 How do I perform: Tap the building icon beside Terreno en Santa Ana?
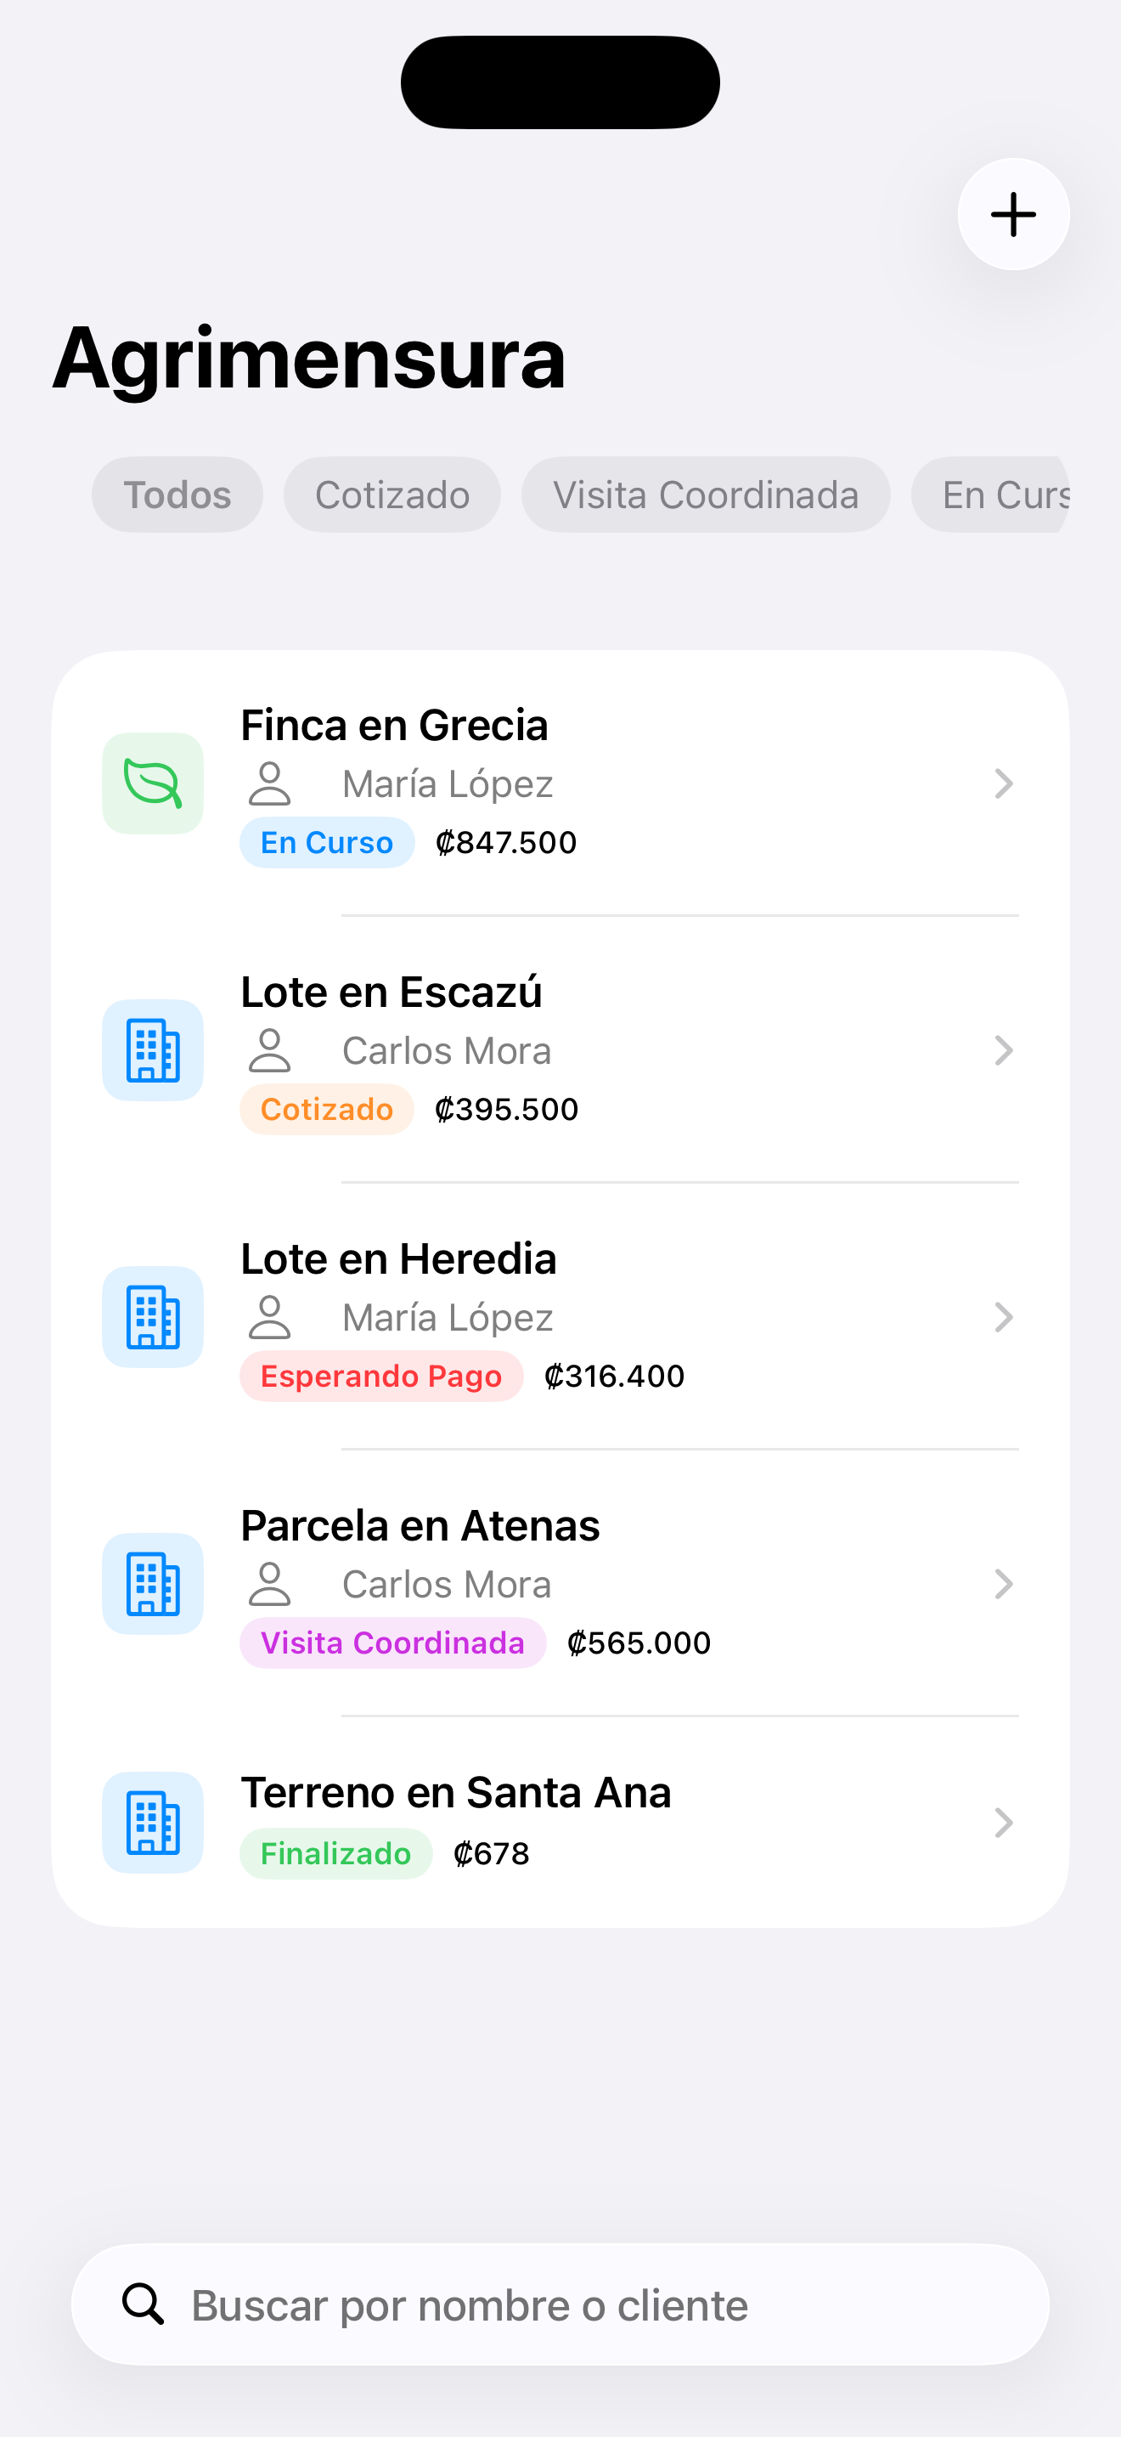coord(152,1822)
